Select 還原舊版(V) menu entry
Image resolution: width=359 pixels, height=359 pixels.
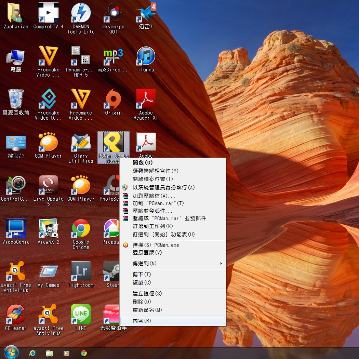pyautogui.click(x=173, y=253)
